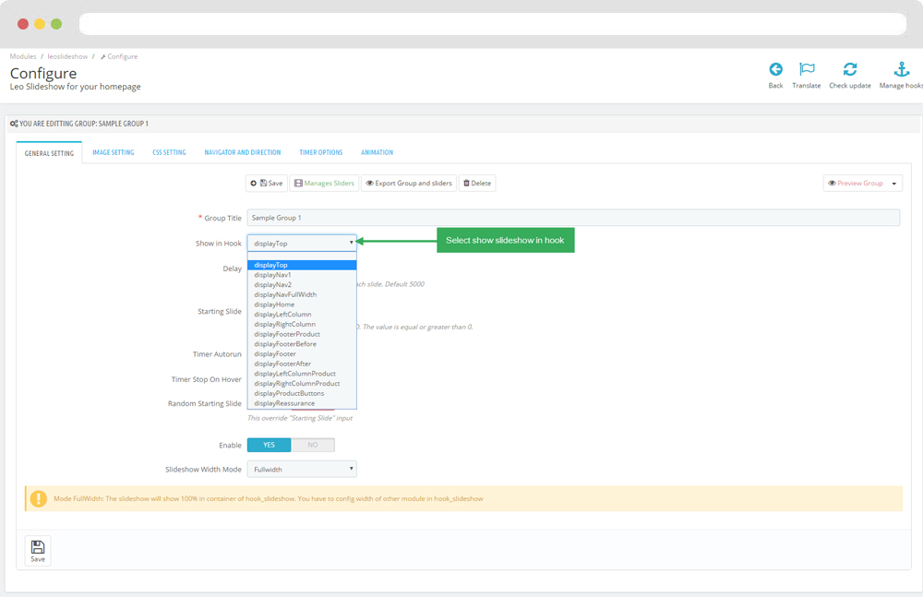Expand the Preview Group caret arrow
Viewport: 923px width, 597px height.
pos(893,184)
